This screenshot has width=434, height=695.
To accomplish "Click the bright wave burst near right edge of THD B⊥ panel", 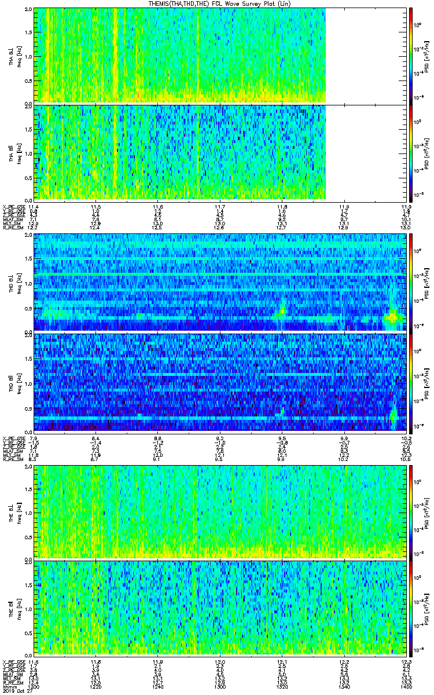I will 393,317.
